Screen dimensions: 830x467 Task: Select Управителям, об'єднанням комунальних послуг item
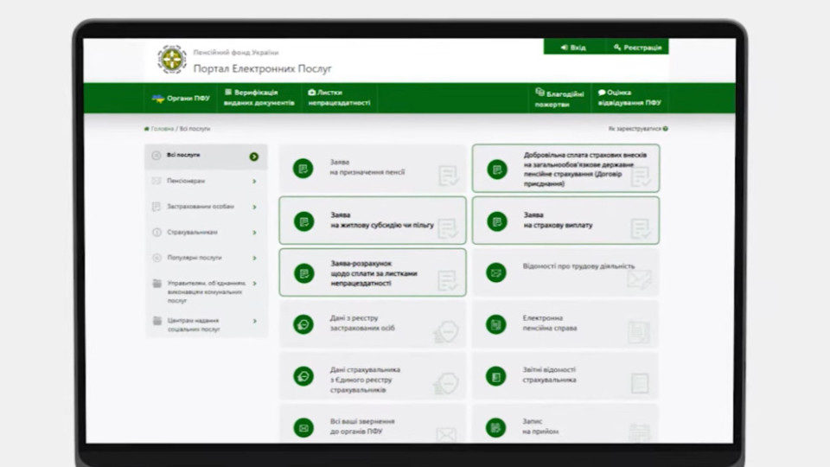click(206, 291)
